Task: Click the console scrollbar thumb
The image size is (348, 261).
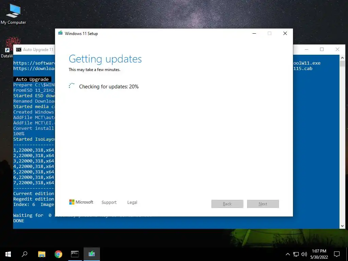Action: point(342,64)
